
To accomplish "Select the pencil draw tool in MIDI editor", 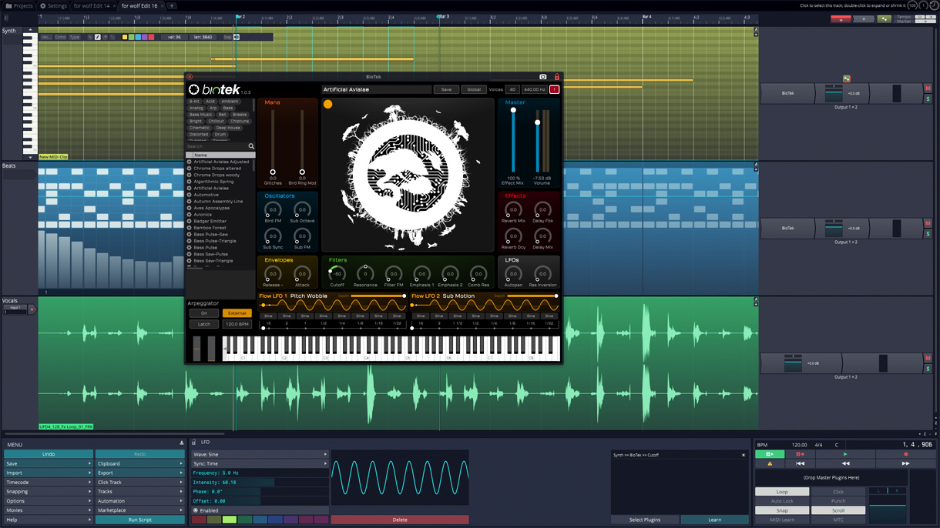I will 98,36.
